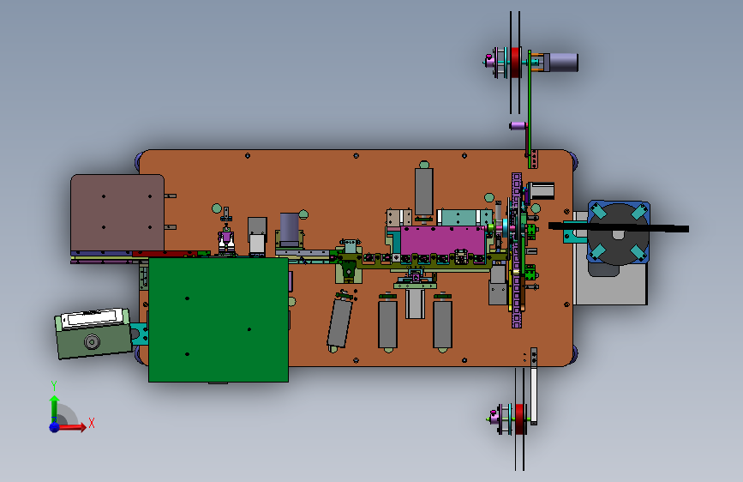Pick the gray-green controller box at lower left
Viewport: 743px width, 482px height.
pyautogui.click(x=93, y=334)
